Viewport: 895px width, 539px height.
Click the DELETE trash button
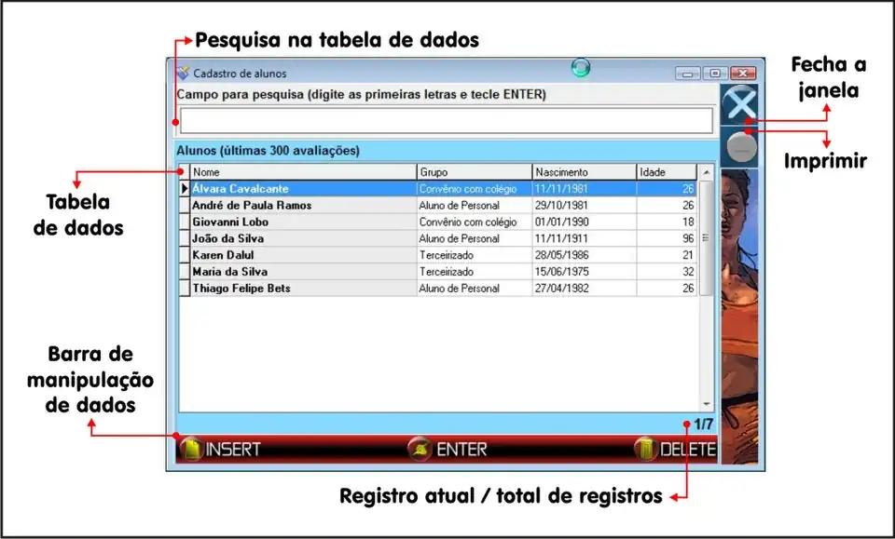click(x=675, y=449)
